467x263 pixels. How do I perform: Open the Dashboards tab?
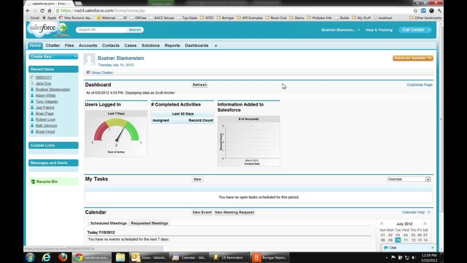(197, 46)
